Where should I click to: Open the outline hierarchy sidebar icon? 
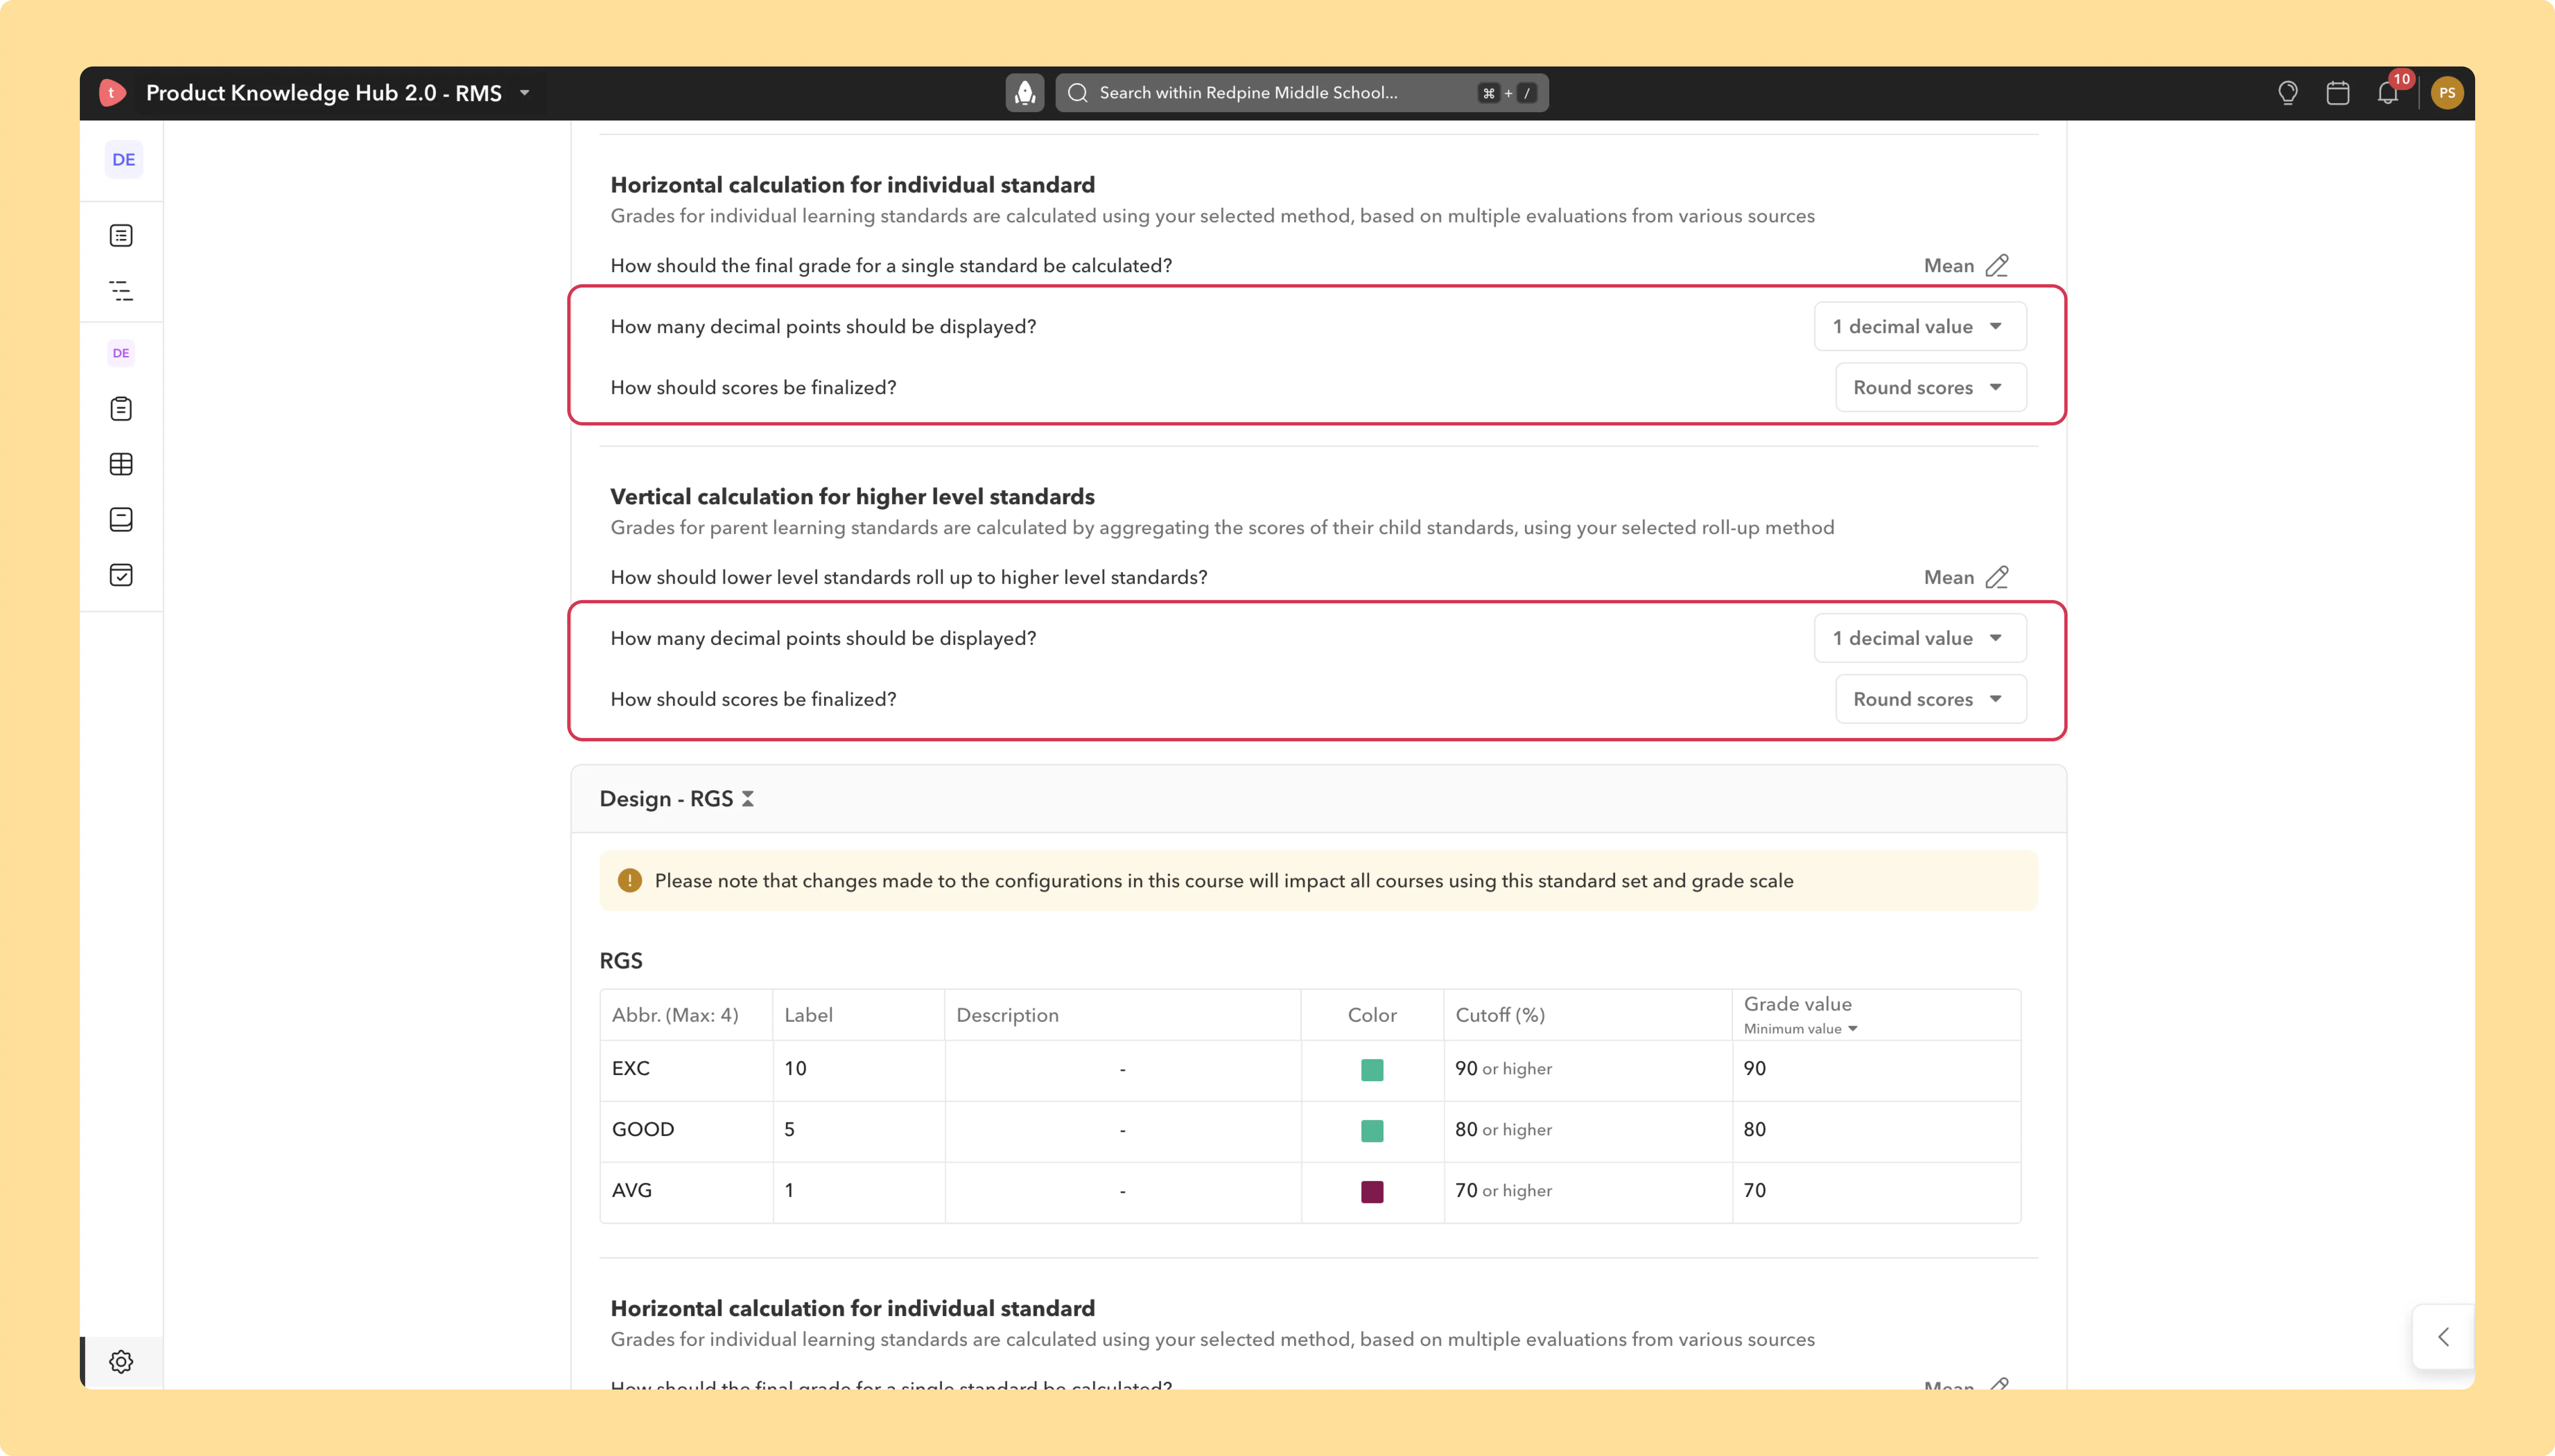pos(121,291)
